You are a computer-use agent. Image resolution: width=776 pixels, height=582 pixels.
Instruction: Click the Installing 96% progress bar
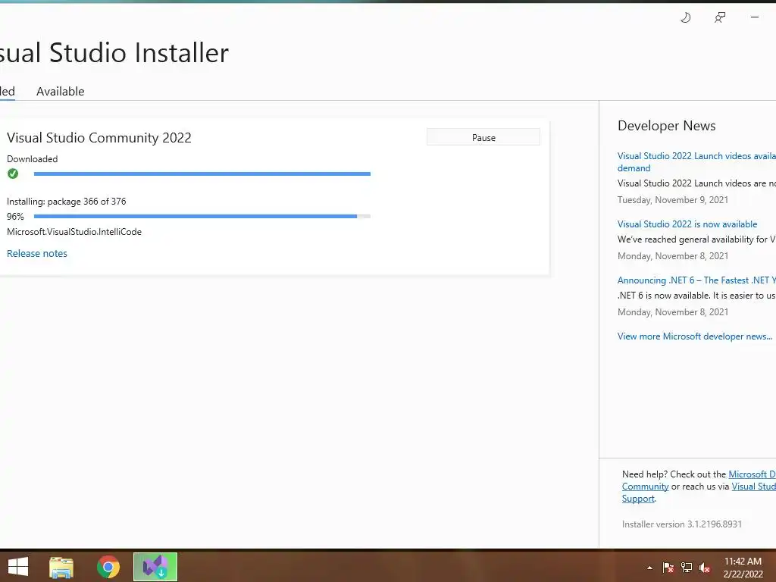(202, 216)
